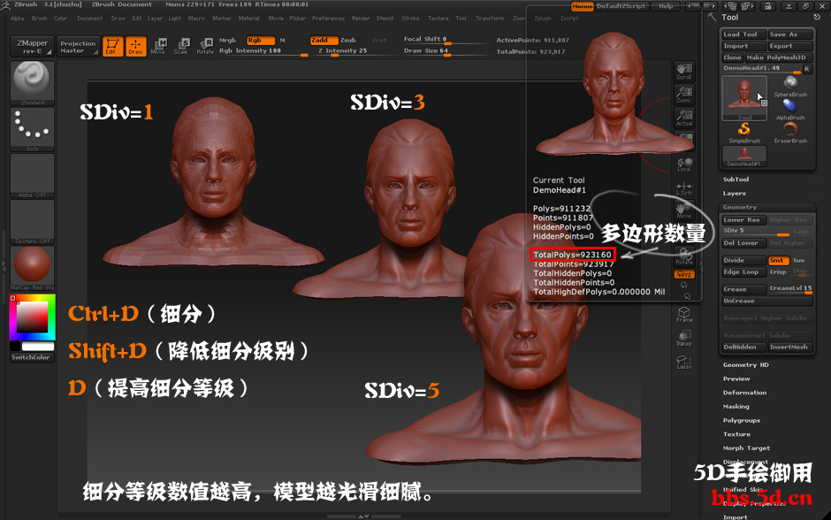Expand the Masking section
This screenshot has height=520, width=831.
point(736,406)
